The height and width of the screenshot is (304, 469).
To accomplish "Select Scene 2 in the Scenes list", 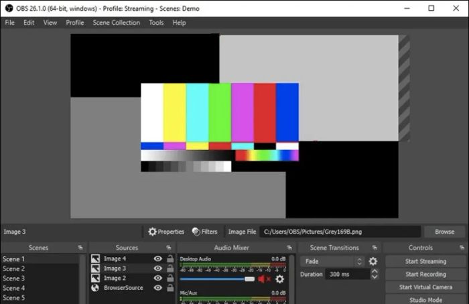I will pos(40,269).
